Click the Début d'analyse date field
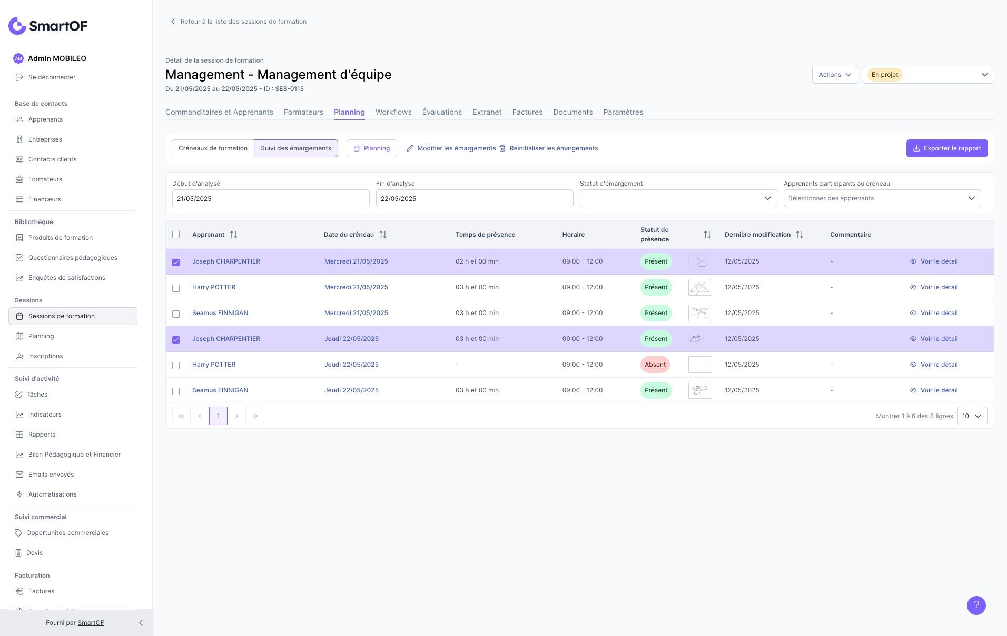Viewport: 1007px width, 636px height. point(270,198)
